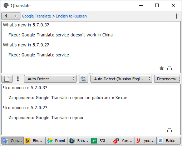182x146 pixels.
Task: Expand the target language Auto-Detect (Russian-Engli... dropdown
Action: [x=121, y=79]
